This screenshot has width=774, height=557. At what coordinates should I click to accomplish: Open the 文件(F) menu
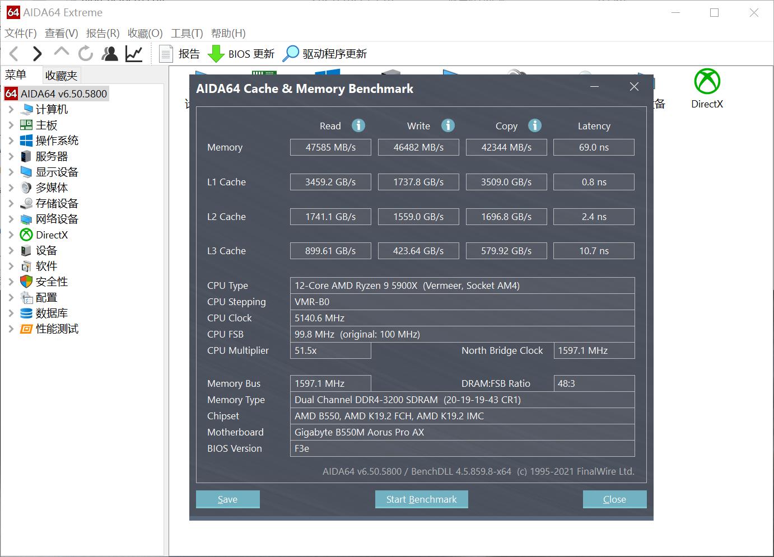(21, 33)
